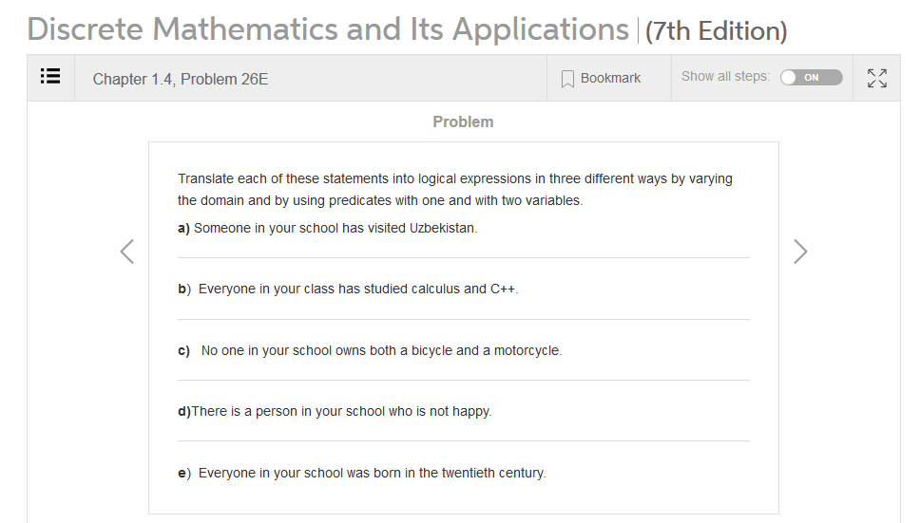Click the twentieth century statement
The width and height of the screenshot is (920, 523).
coord(372,473)
